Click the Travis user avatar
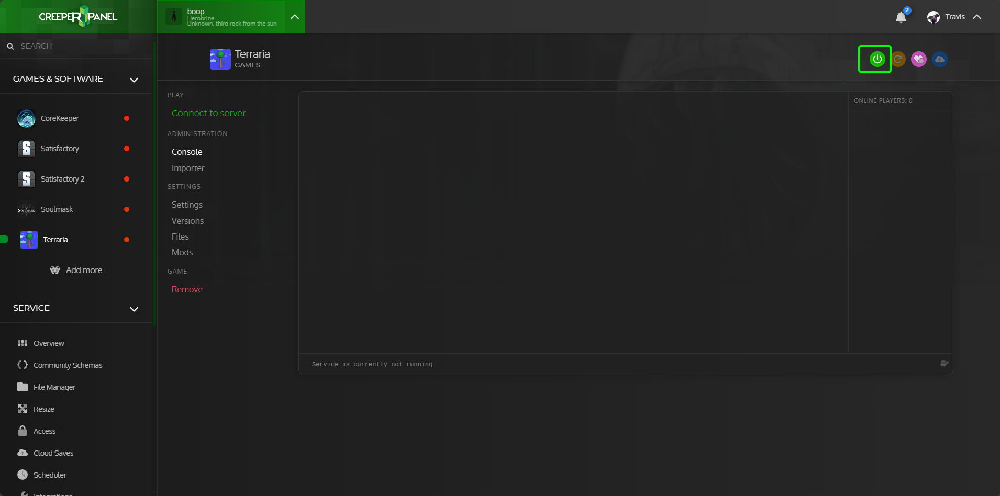The width and height of the screenshot is (1000, 496). pyautogui.click(x=934, y=17)
